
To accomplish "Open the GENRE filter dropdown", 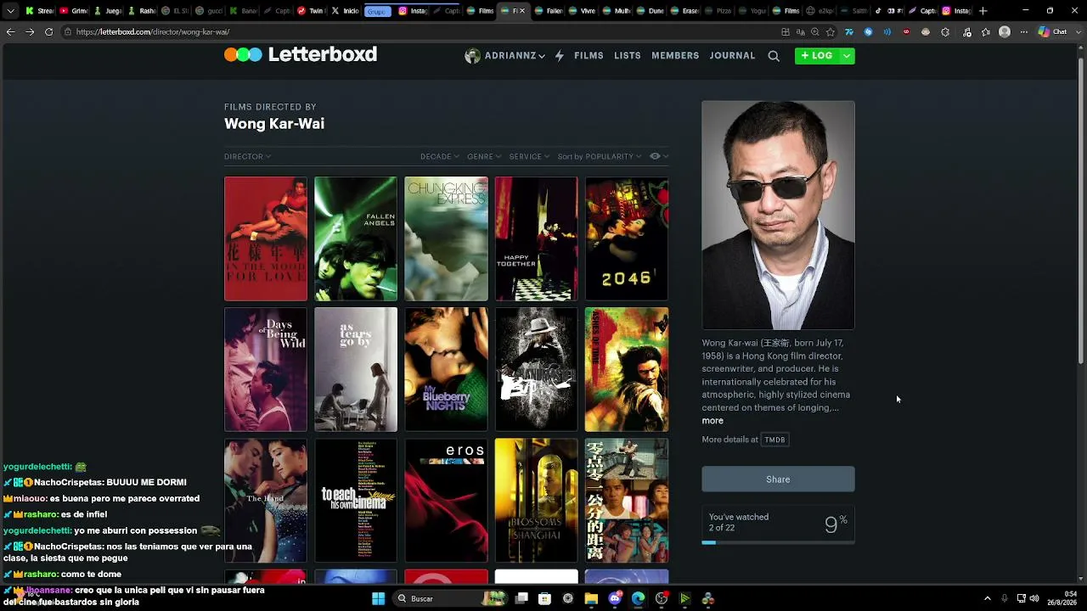I will point(484,157).
